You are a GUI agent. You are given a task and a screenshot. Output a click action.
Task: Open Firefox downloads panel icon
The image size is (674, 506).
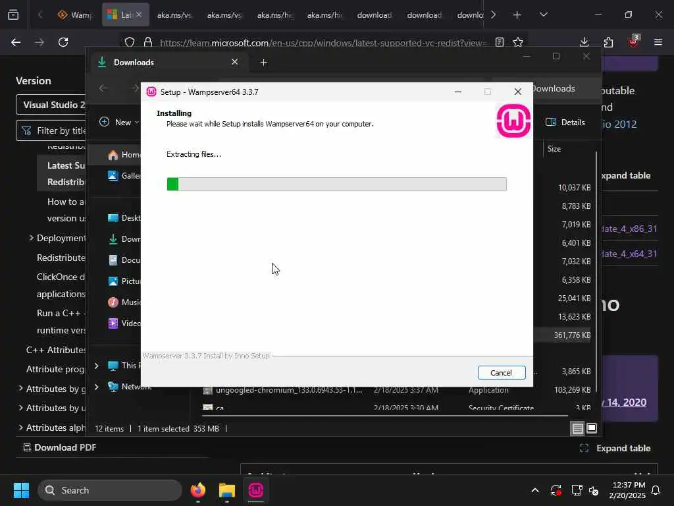(x=584, y=42)
